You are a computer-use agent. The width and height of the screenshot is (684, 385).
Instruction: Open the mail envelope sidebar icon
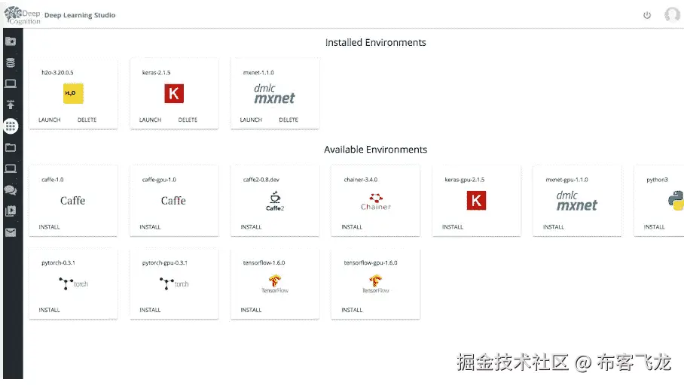pyautogui.click(x=11, y=232)
